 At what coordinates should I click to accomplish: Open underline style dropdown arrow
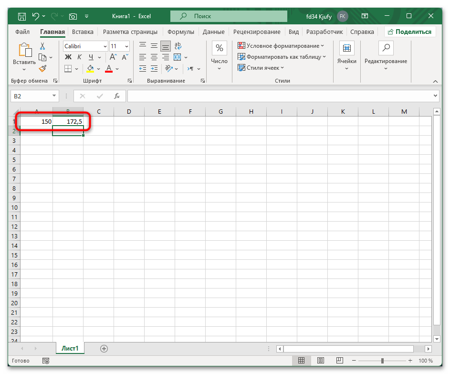[x=100, y=57]
